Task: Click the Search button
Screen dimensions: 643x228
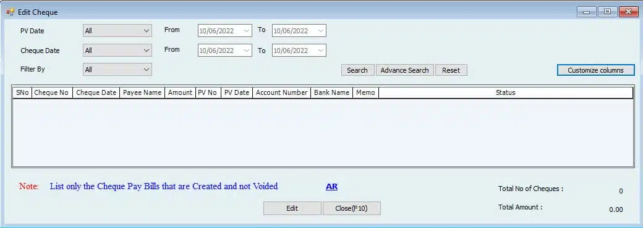Action: pos(357,70)
